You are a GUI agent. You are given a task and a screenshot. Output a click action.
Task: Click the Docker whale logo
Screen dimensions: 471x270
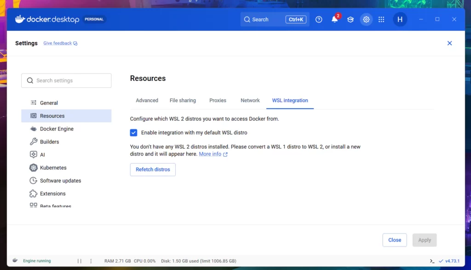(x=20, y=19)
